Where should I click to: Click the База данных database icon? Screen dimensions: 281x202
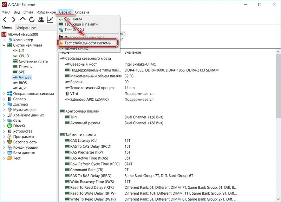(9, 153)
